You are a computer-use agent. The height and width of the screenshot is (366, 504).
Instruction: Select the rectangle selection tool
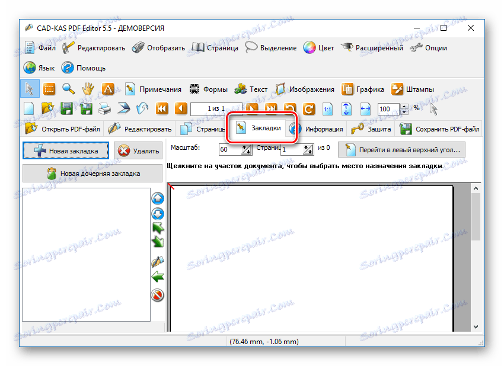(49, 89)
